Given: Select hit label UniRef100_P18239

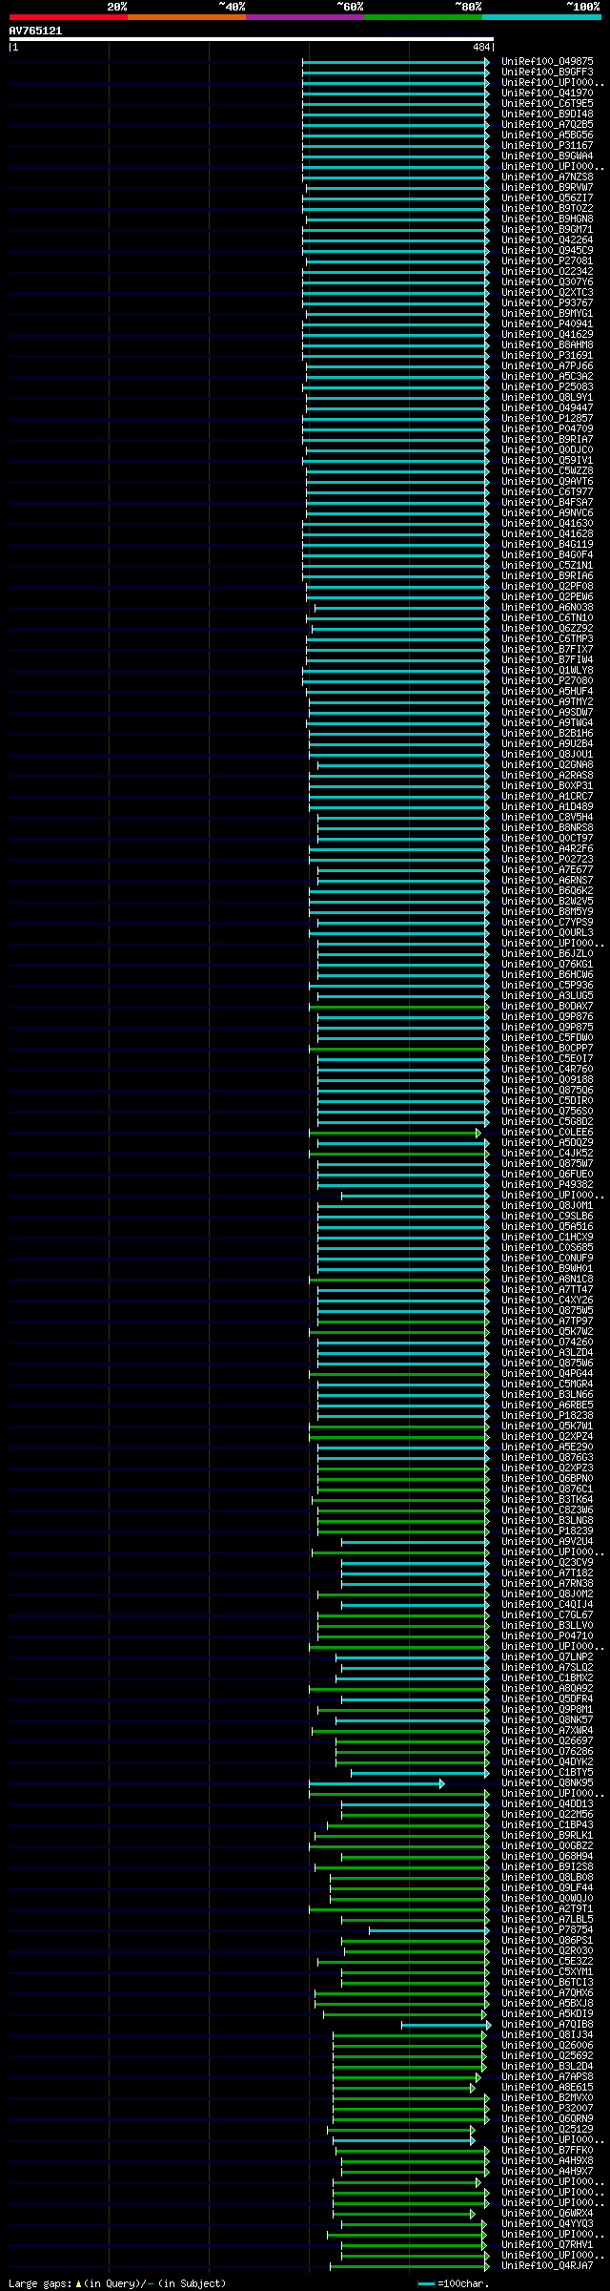Looking at the screenshot, I should pyautogui.click(x=547, y=1531).
